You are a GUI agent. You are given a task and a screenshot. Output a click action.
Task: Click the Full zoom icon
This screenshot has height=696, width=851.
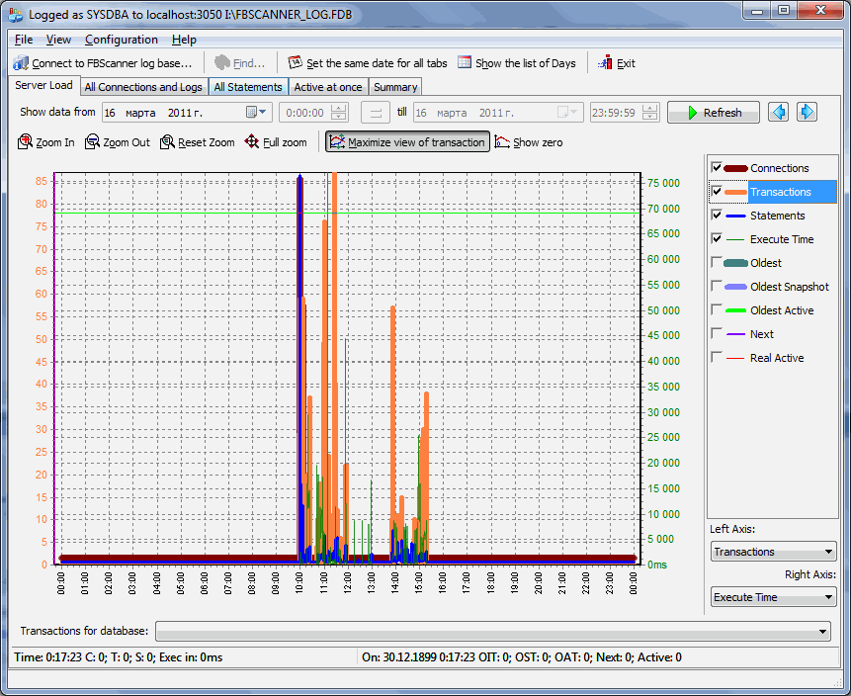[x=252, y=142]
